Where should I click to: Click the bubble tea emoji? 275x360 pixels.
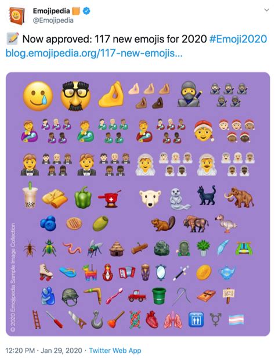pyautogui.click(x=30, y=195)
